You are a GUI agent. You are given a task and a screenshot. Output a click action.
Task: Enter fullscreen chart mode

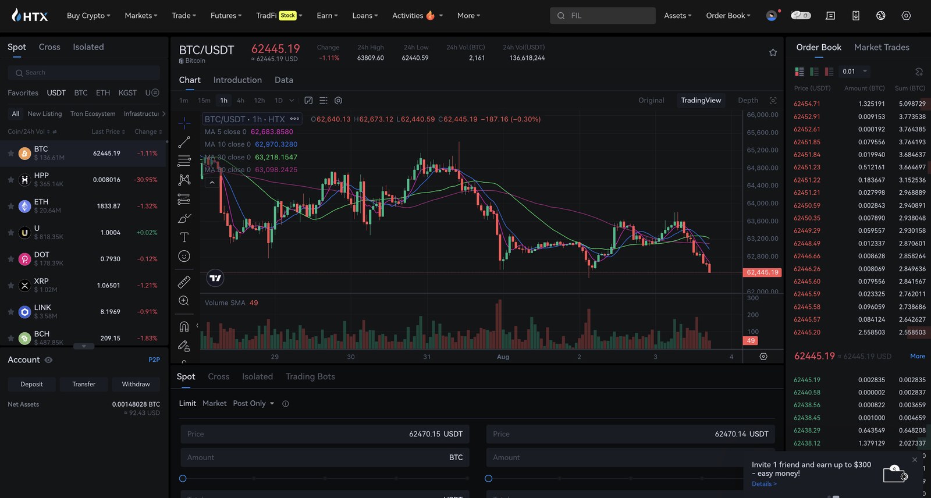tap(773, 101)
